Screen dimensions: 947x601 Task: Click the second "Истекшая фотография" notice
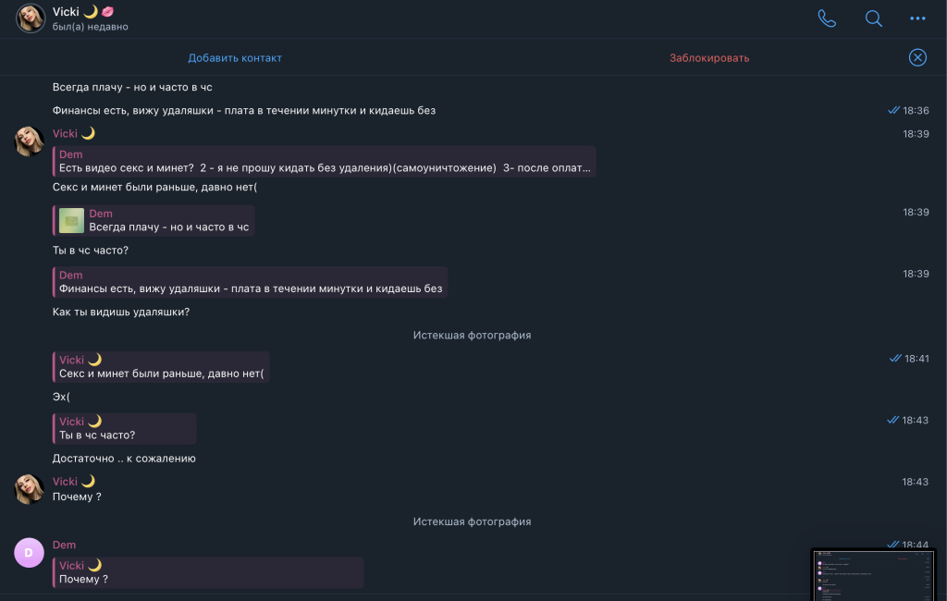click(472, 521)
